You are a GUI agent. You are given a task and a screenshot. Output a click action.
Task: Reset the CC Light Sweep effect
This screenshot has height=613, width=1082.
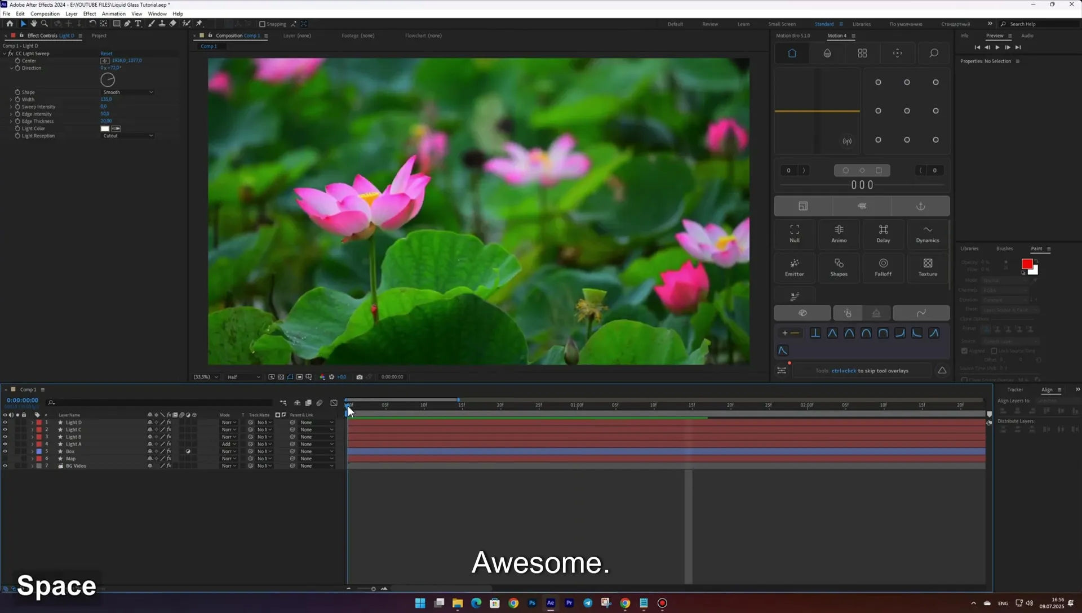click(x=107, y=54)
